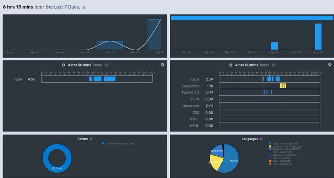Click May 24th bar in left activity chart
Image resolution: width=334 pixels, height=178 pixels.
point(111,45)
